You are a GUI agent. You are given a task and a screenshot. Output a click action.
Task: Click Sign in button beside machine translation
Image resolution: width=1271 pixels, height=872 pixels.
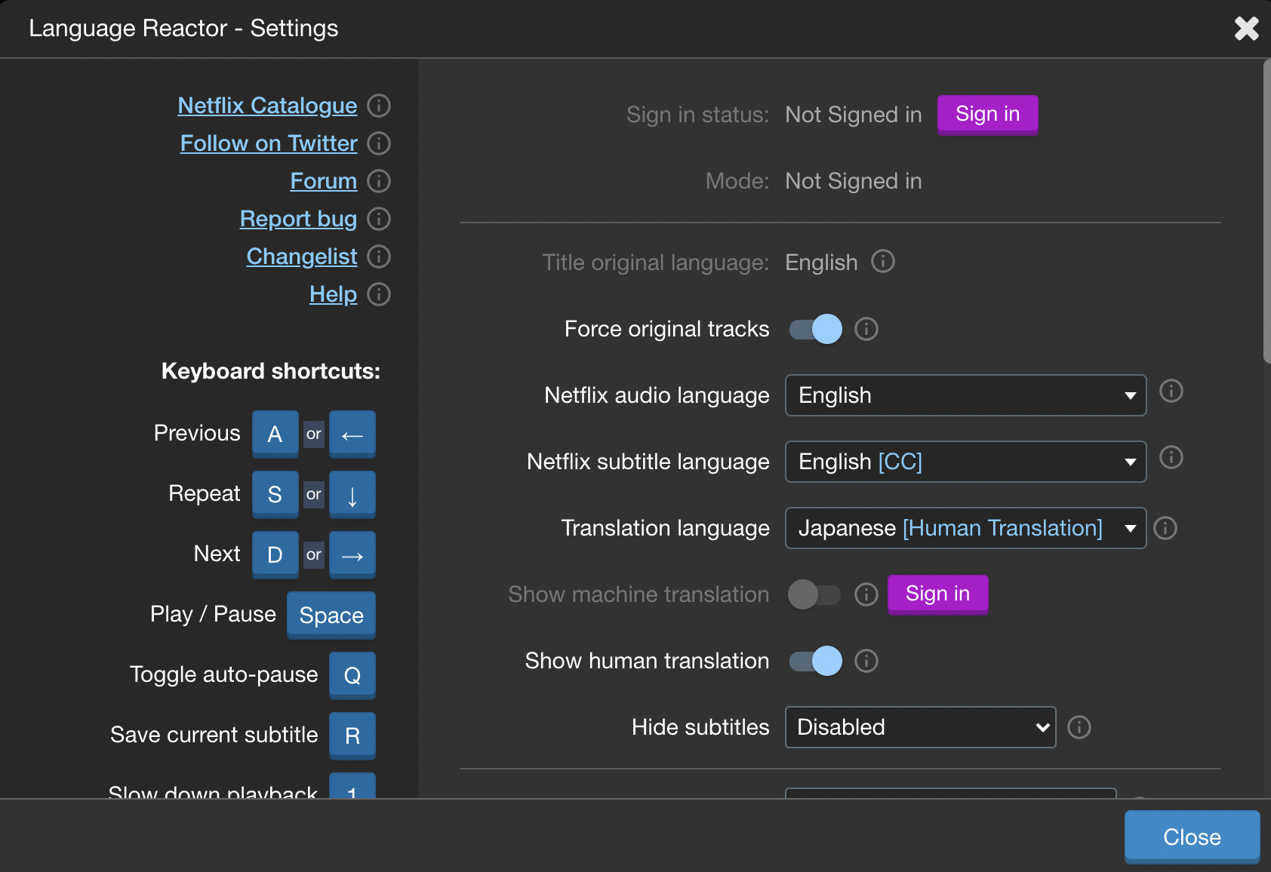(x=938, y=594)
